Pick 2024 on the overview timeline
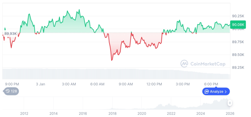251x117 pixels. [201, 113]
